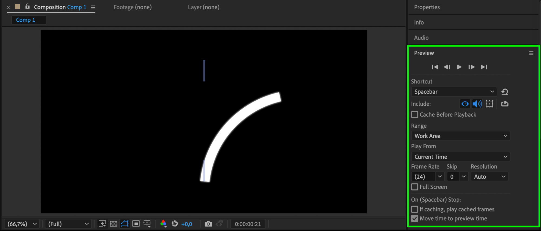Viewport: 541px width, 231px height.
Task: Enable Cache Before Playback checkbox
Action: tap(415, 115)
